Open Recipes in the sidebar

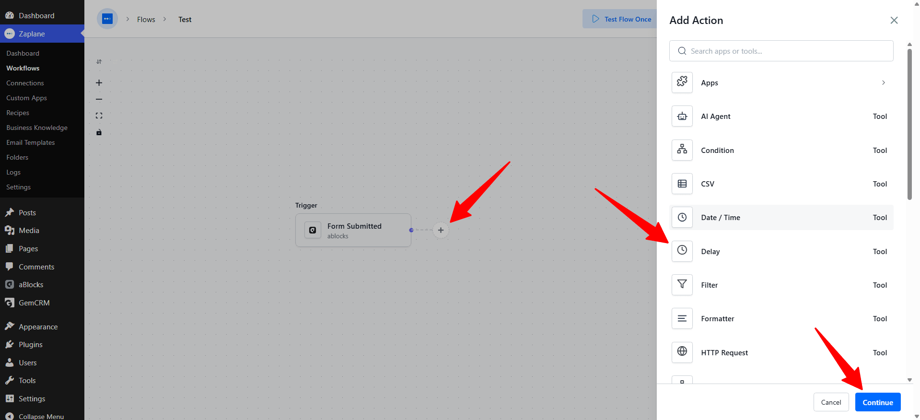(18, 113)
